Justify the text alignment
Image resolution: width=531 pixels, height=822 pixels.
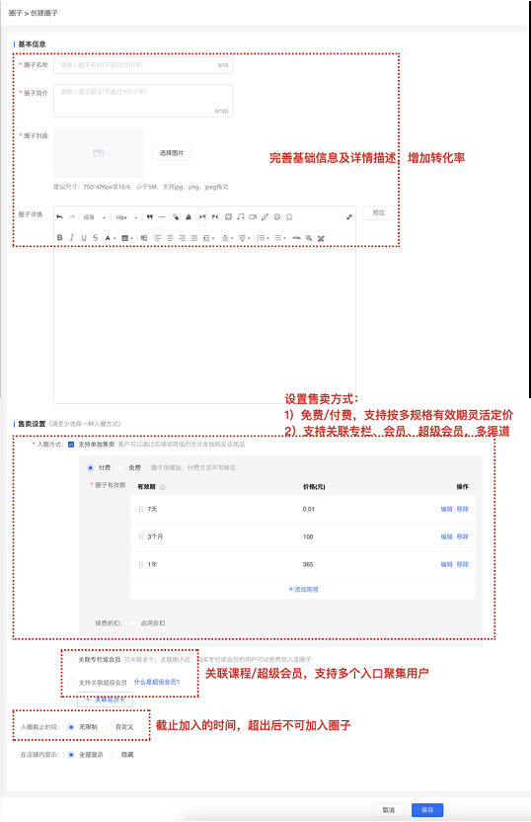point(193,238)
